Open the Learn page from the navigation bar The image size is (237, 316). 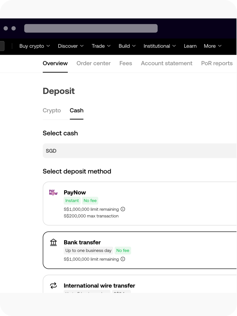pyautogui.click(x=190, y=46)
